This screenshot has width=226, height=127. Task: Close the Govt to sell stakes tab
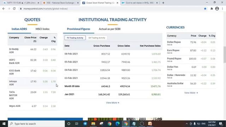point(157,3)
